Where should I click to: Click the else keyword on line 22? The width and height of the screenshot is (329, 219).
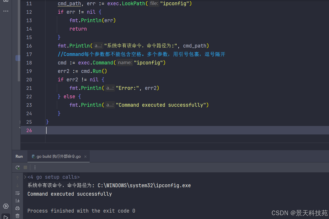[x=69, y=96]
